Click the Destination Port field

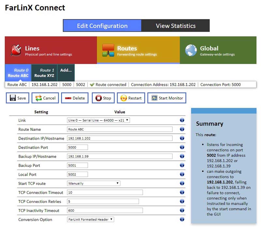[77, 147]
